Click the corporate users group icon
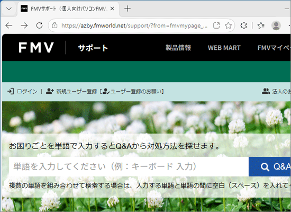The width and height of the screenshot is (291, 212). (x=266, y=91)
